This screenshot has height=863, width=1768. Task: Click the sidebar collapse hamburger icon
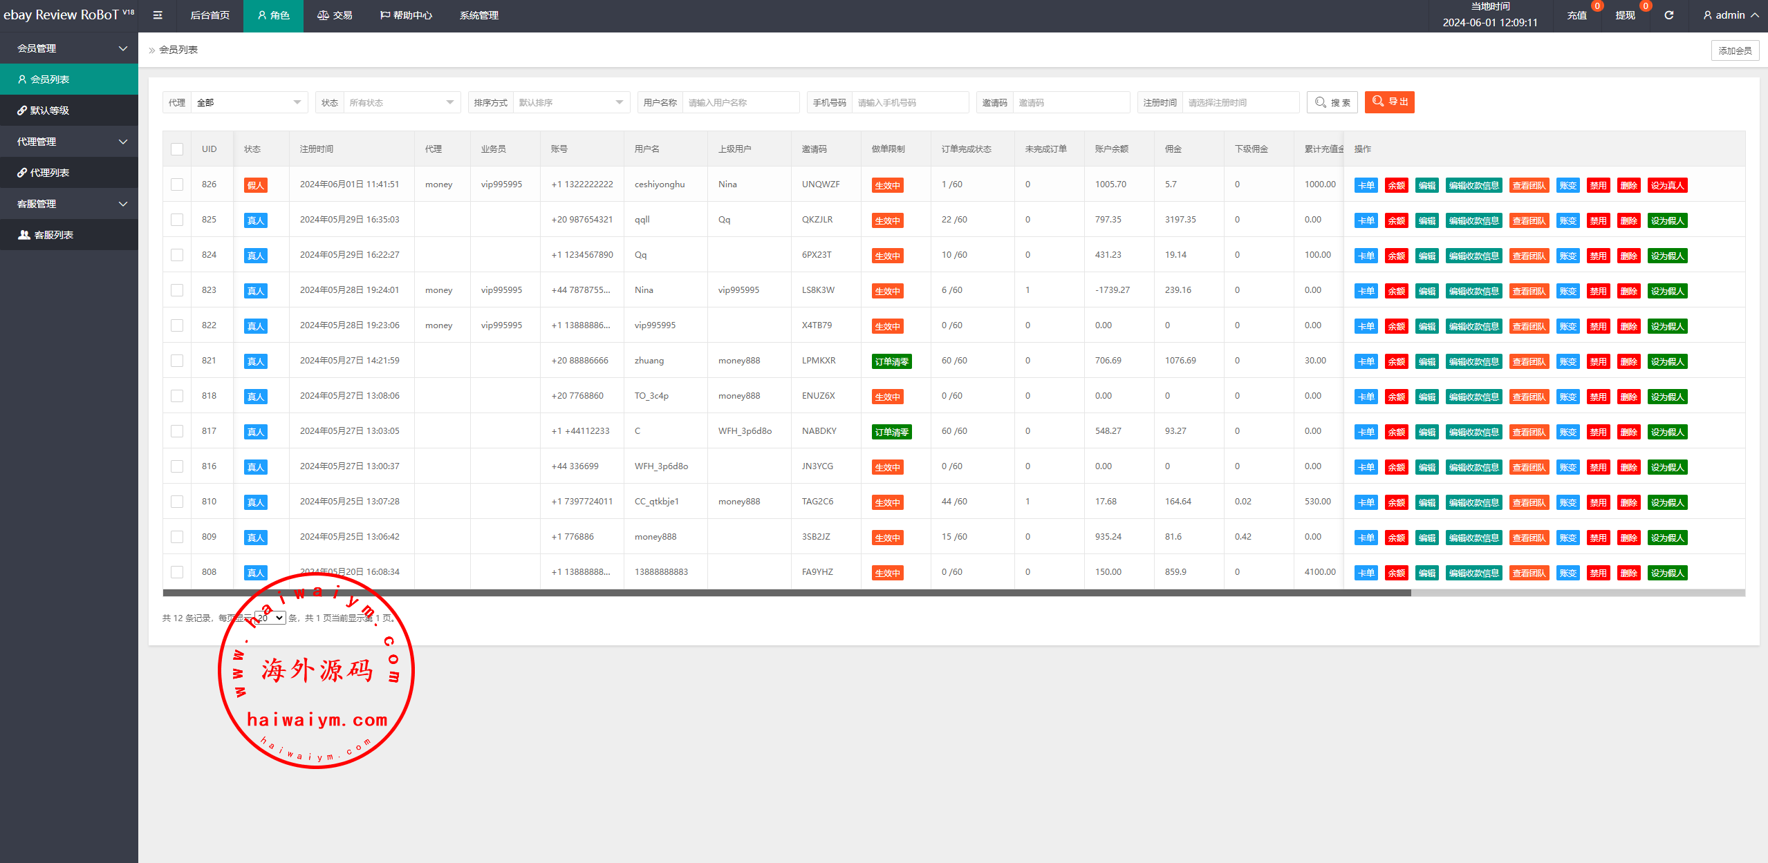(x=158, y=15)
